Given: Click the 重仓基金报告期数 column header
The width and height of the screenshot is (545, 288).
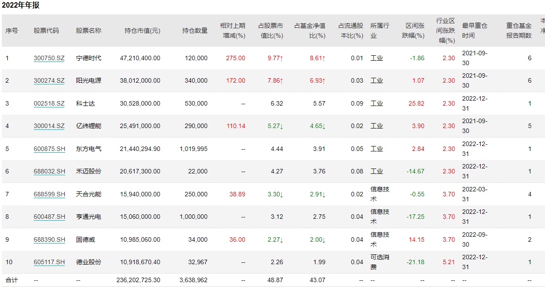Looking at the screenshot, I should point(519,31).
